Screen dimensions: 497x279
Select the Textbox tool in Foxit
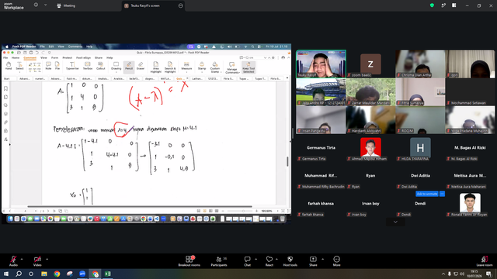(88, 66)
